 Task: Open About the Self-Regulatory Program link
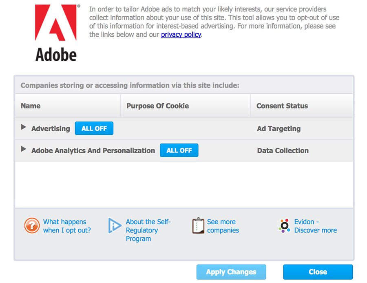[148, 230]
